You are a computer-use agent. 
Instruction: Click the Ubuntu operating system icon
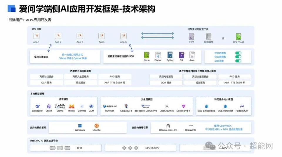tap(97, 126)
